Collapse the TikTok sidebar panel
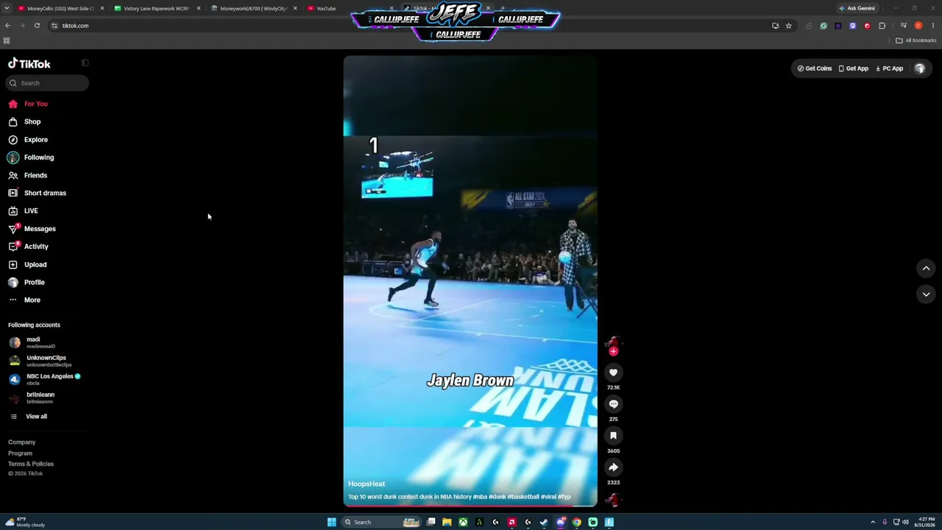This screenshot has height=530, width=942. click(x=85, y=63)
